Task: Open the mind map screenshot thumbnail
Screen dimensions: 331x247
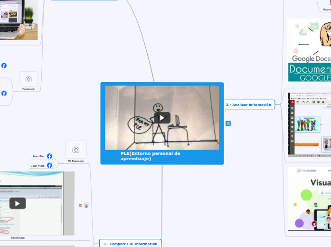Action: (310, 124)
